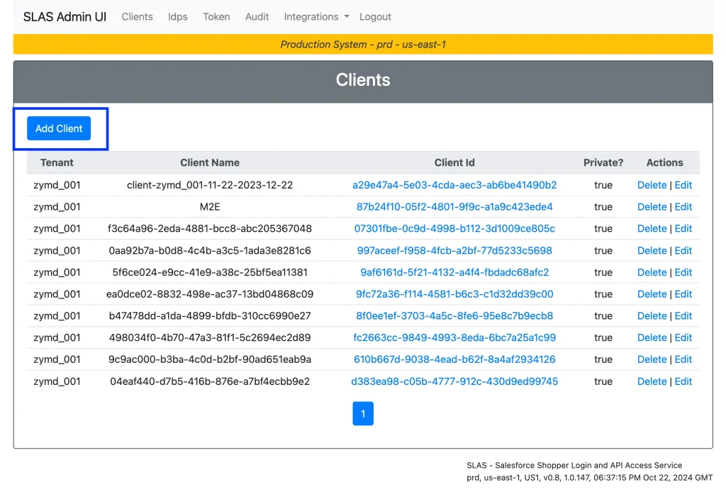The height and width of the screenshot is (499, 726).
Task: Click the Production System warning banner
Action: click(363, 44)
